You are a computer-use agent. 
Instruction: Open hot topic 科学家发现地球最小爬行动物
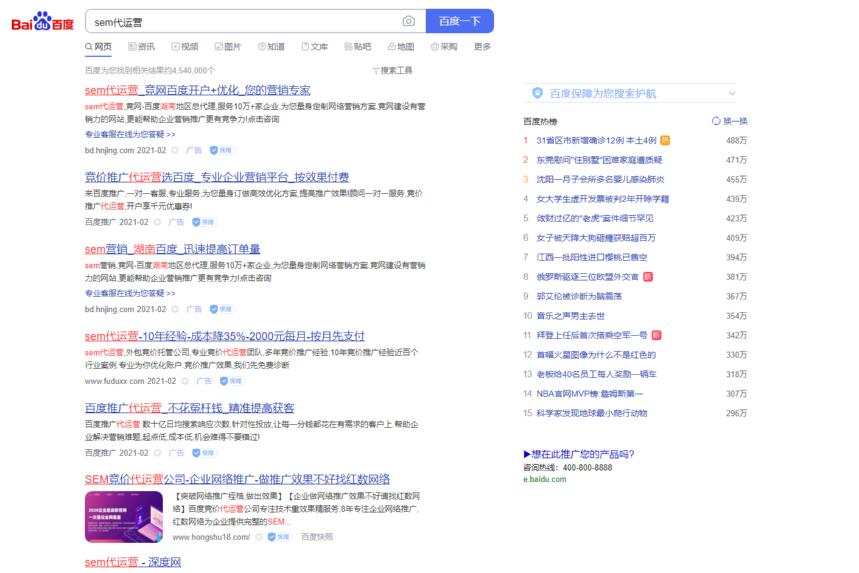(592, 413)
